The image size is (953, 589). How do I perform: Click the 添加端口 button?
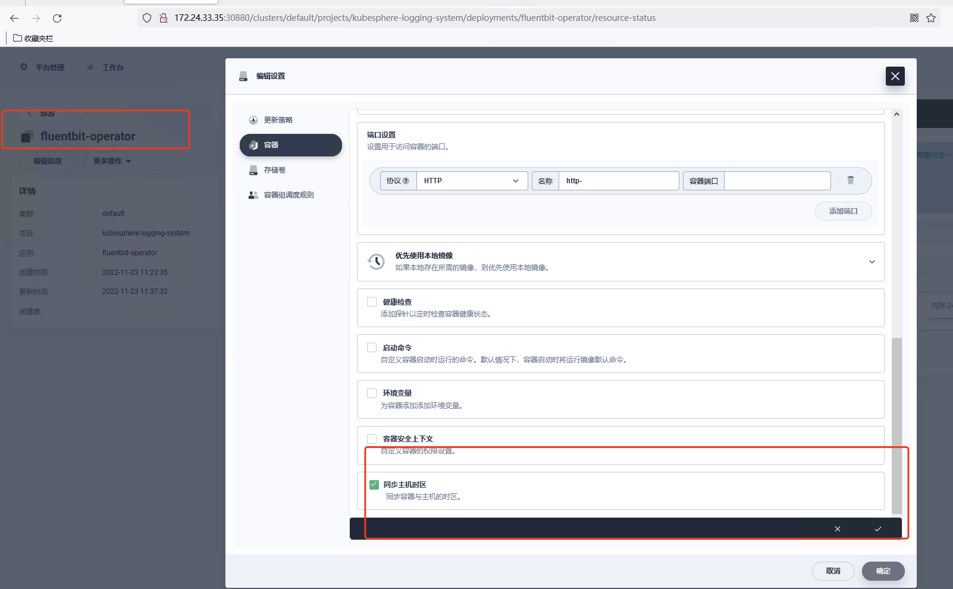tap(843, 211)
